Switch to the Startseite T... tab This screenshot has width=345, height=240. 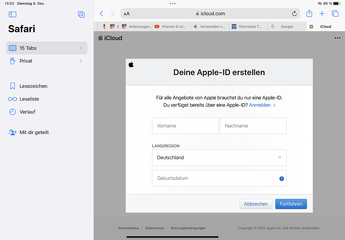tap(249, 27)
